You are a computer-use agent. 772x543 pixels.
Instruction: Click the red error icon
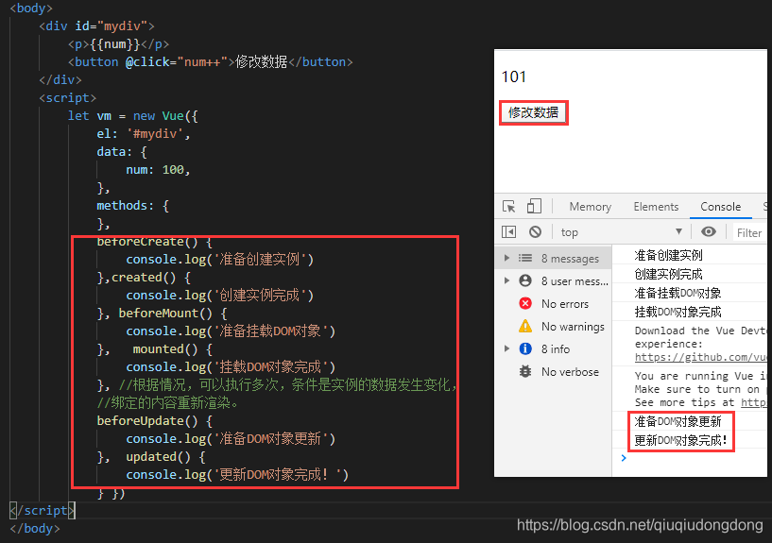coord(525,303)
